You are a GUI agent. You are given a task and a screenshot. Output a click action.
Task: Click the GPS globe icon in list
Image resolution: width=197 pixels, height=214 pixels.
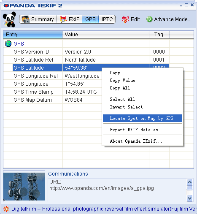click(8, 44)
